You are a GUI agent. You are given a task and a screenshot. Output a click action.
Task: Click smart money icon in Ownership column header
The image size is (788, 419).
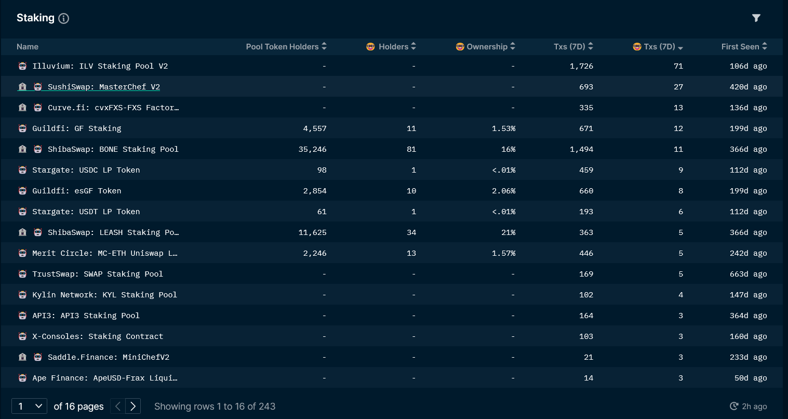click(460, 47)
